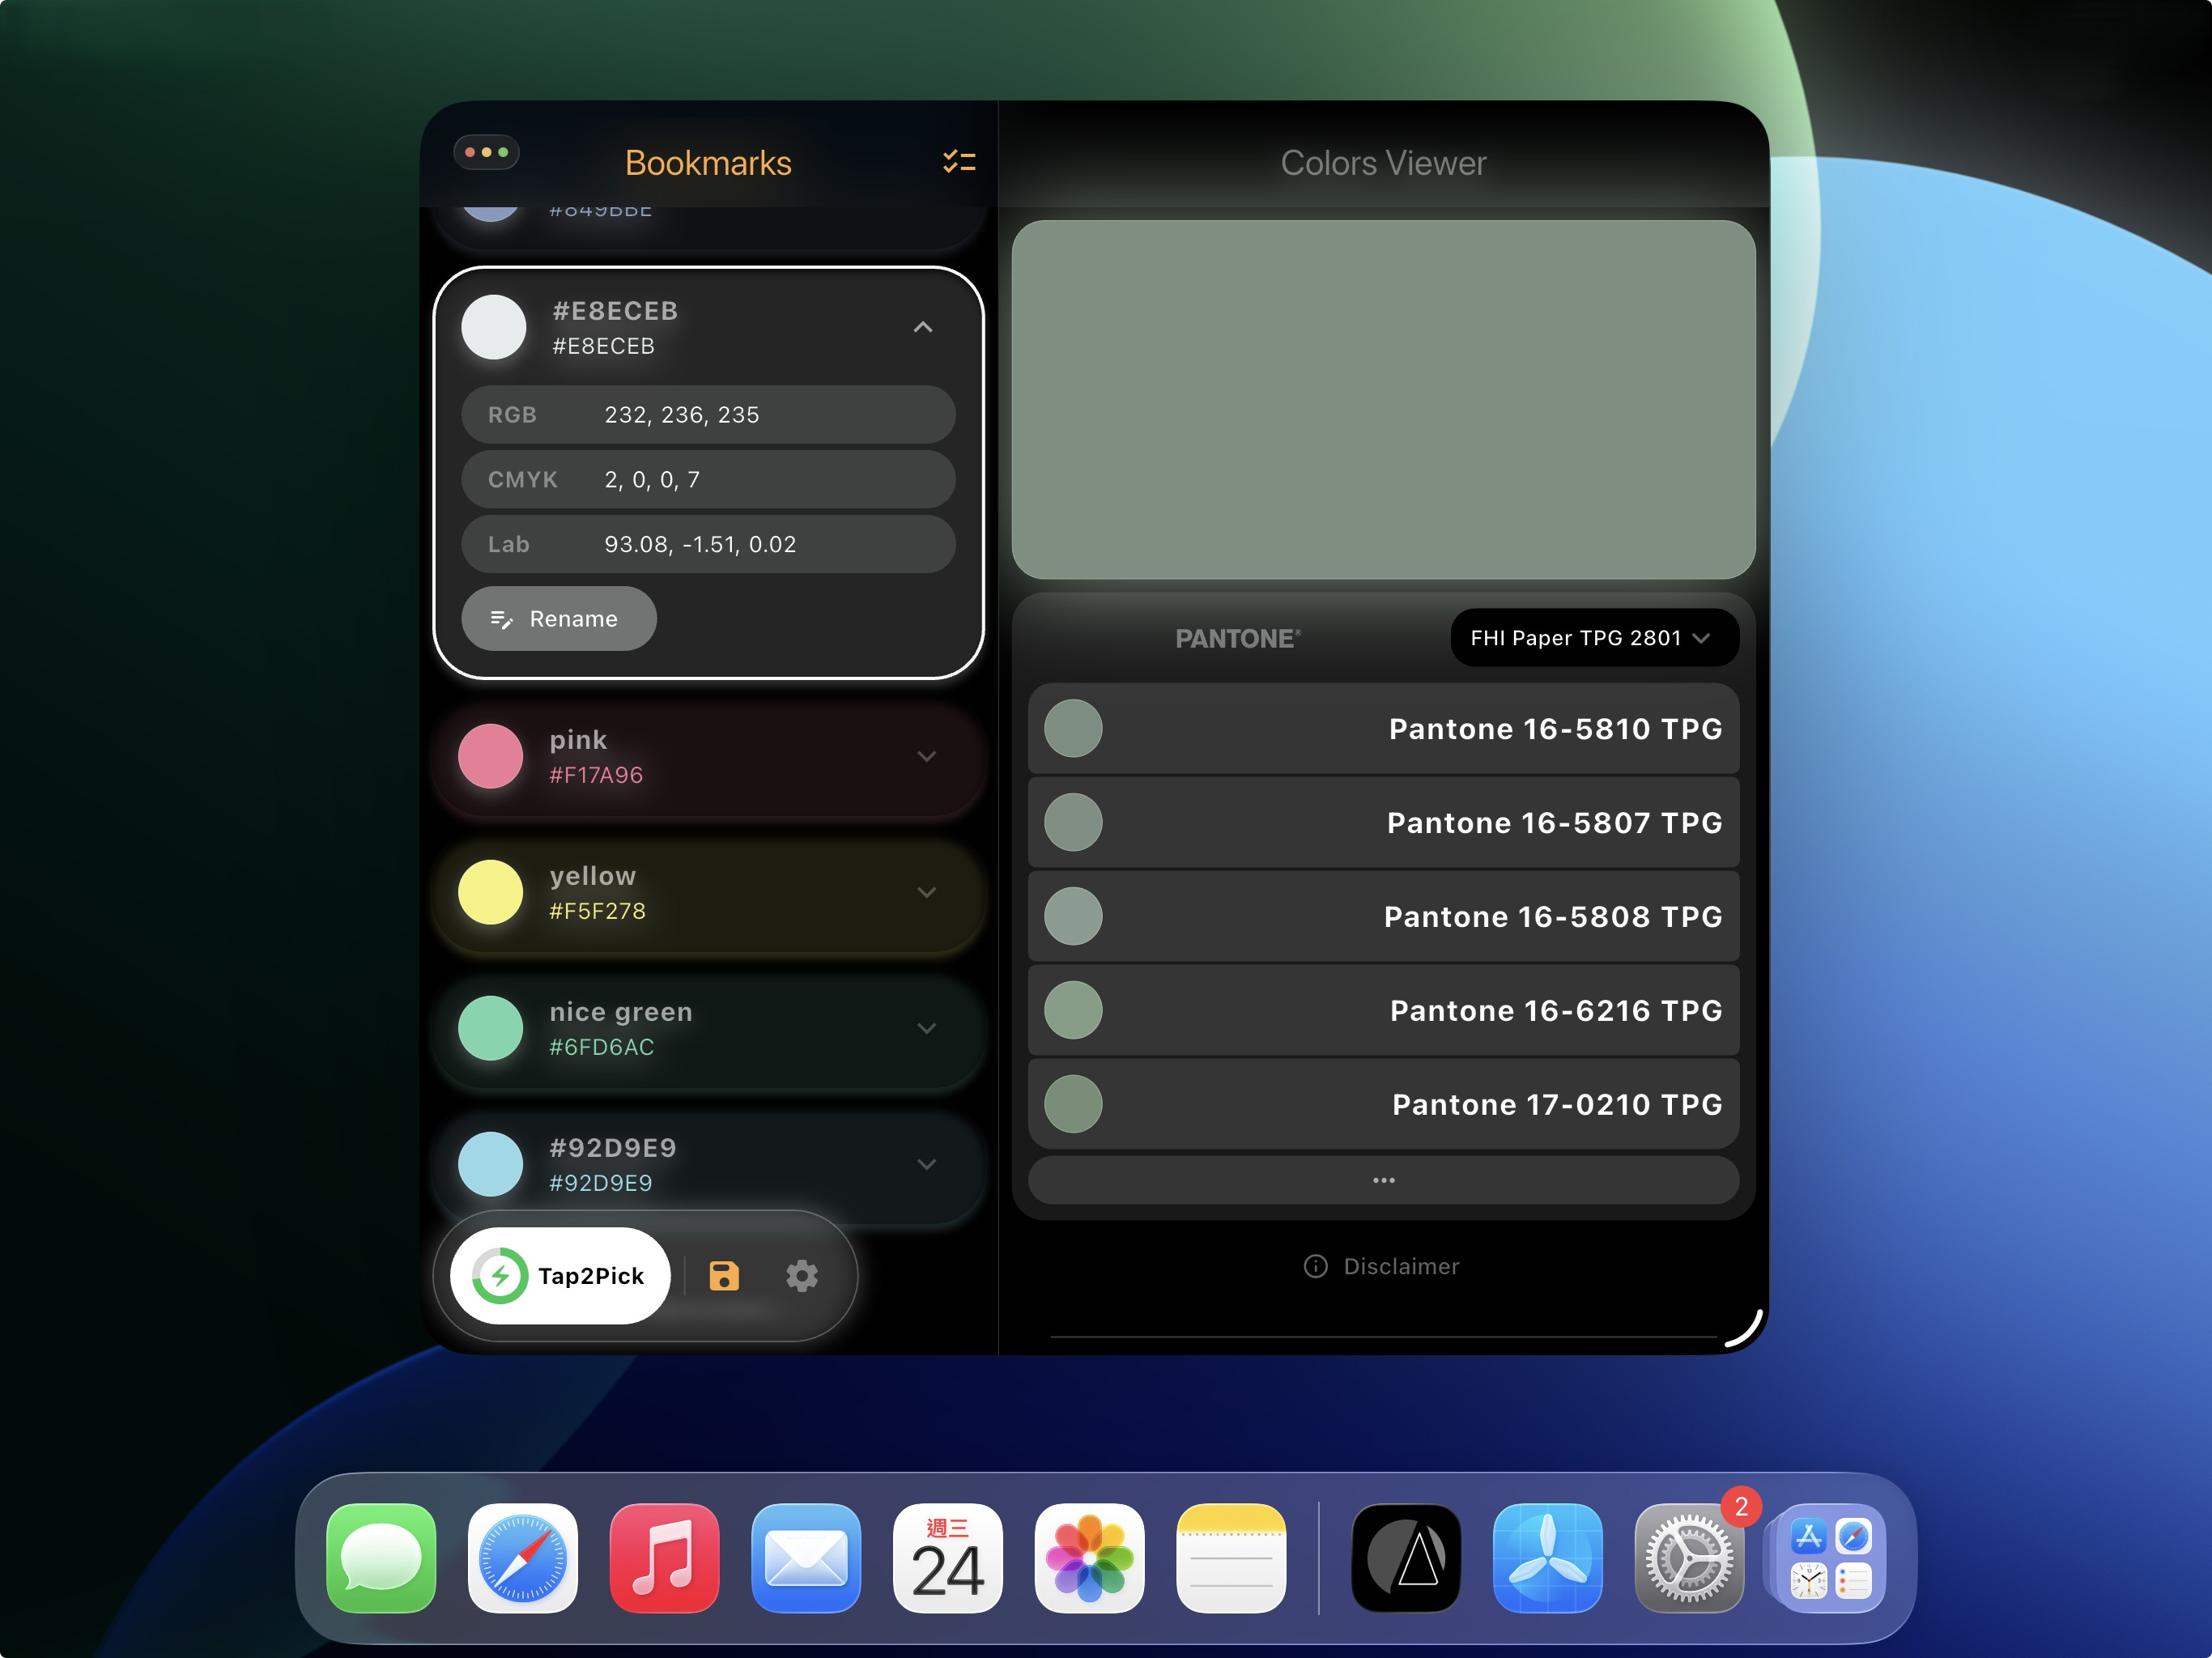Open Calendar showing 24 in dock
Viewport: 2212px width, 1658px height.
[x=948, y=1558]
